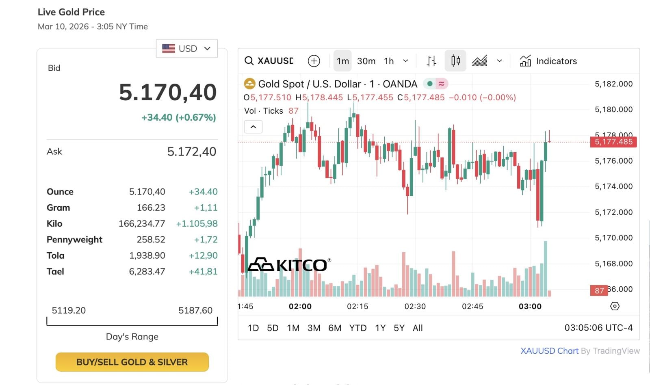The image size is (650, 385).
Task: Select the Area chart style icon
Action: coord(479,61)
